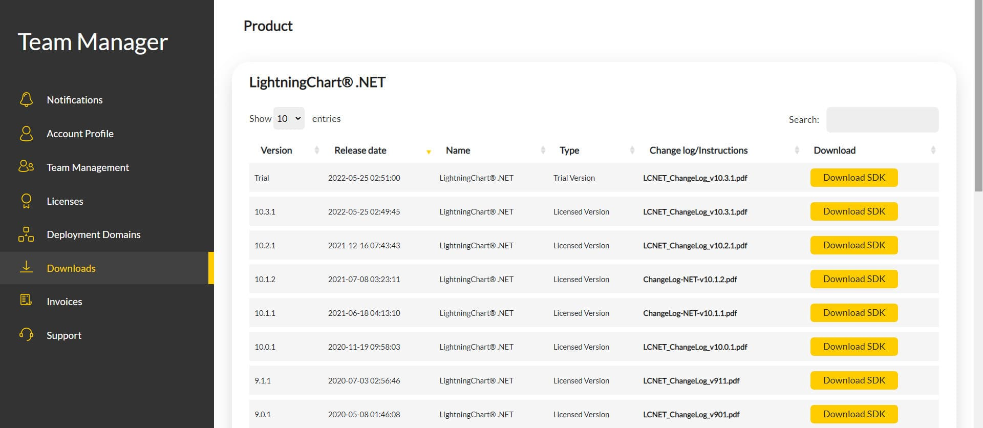The width and height of the screenshot is (983, 428).
Task: Download SDK for the Trial version
Action: coord(853,178)
